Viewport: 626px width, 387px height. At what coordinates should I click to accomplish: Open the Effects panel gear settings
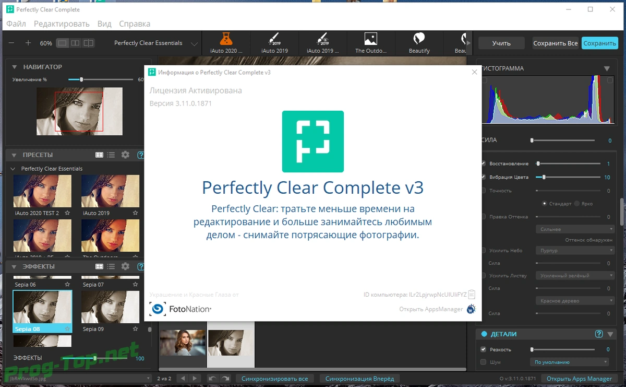tap(125, 266)
